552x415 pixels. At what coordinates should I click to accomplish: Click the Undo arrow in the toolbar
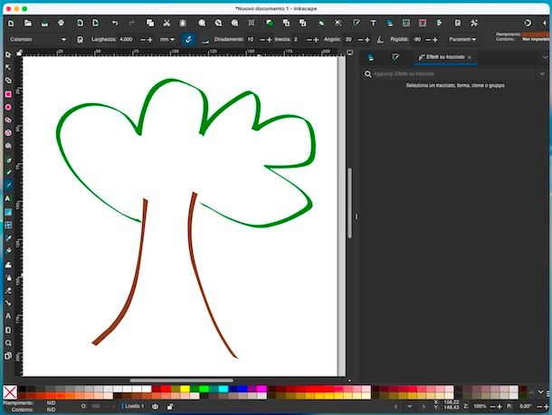115,22
